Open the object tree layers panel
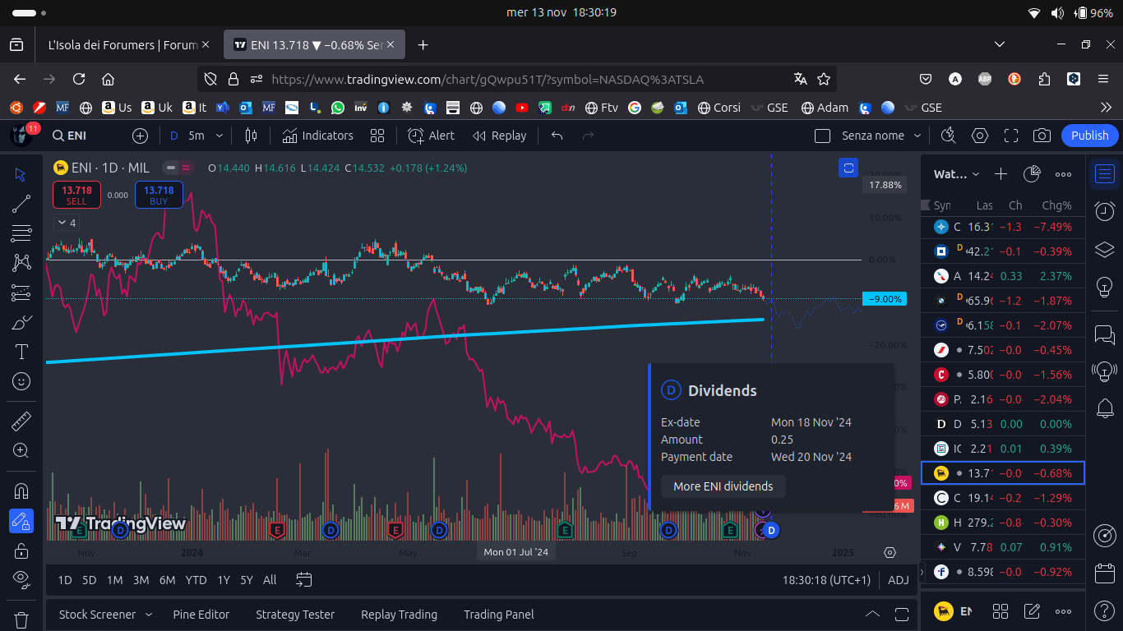 tap(1105, 249)
